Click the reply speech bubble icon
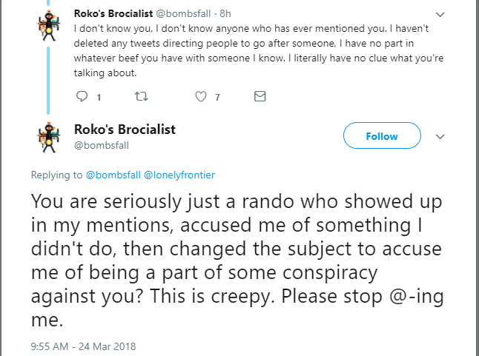Image resolution: width=479 pixels, height=356 pixels. (x=82, y=96)
